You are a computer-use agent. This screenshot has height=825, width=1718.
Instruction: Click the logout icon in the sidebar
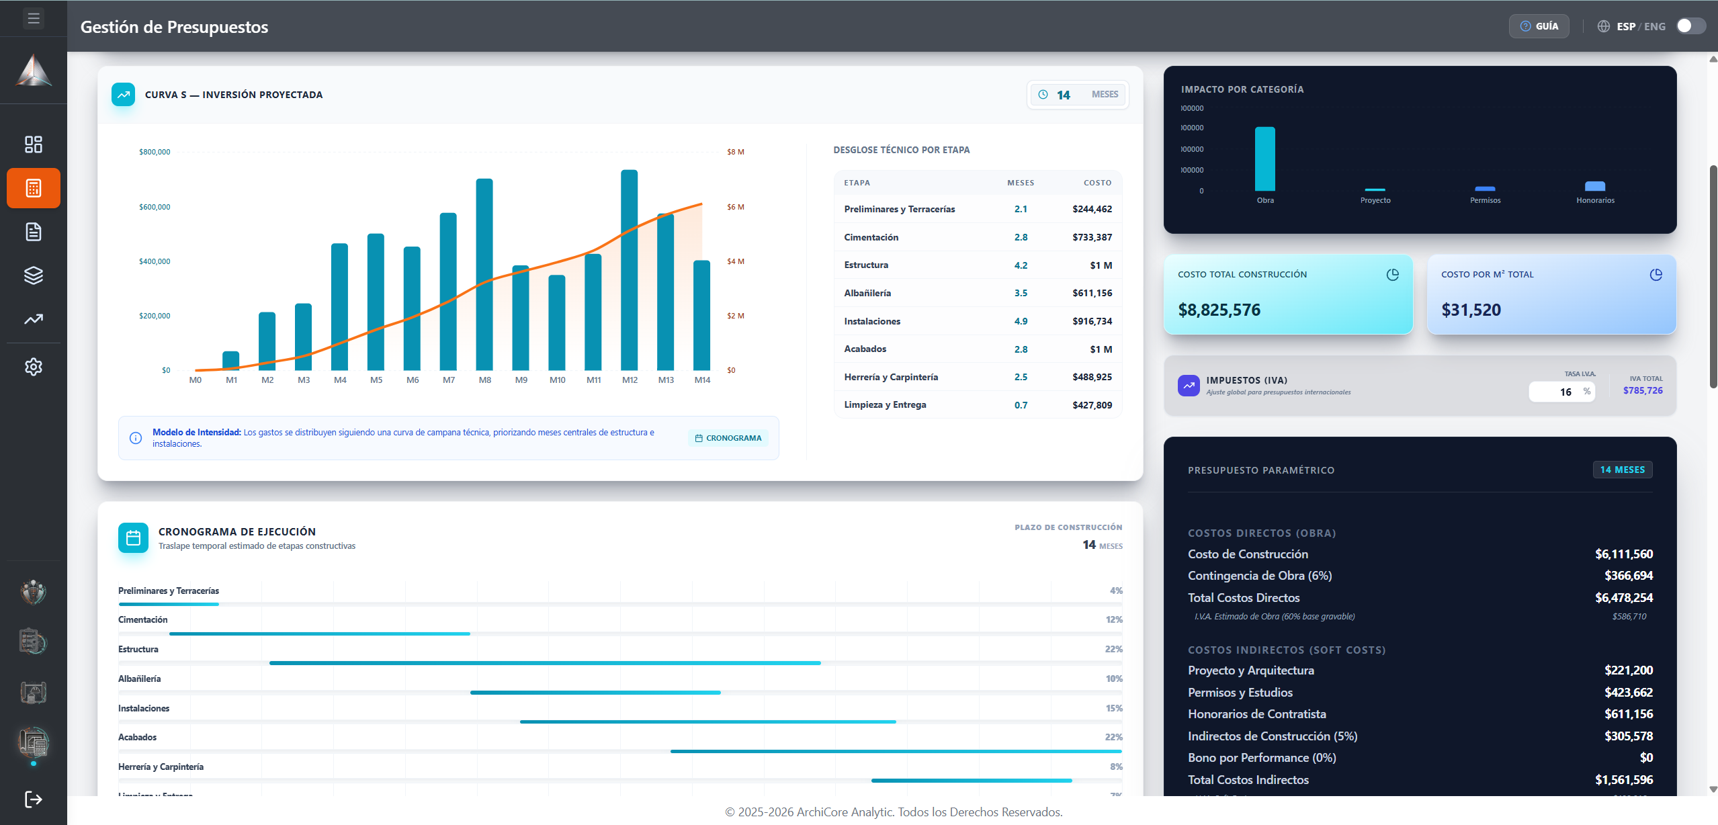pyautogui.click(x=34, y=799)
